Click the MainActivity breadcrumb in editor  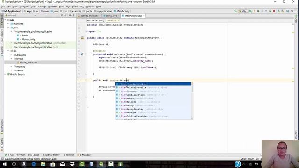pyautogui.click(x=95, y=21)
